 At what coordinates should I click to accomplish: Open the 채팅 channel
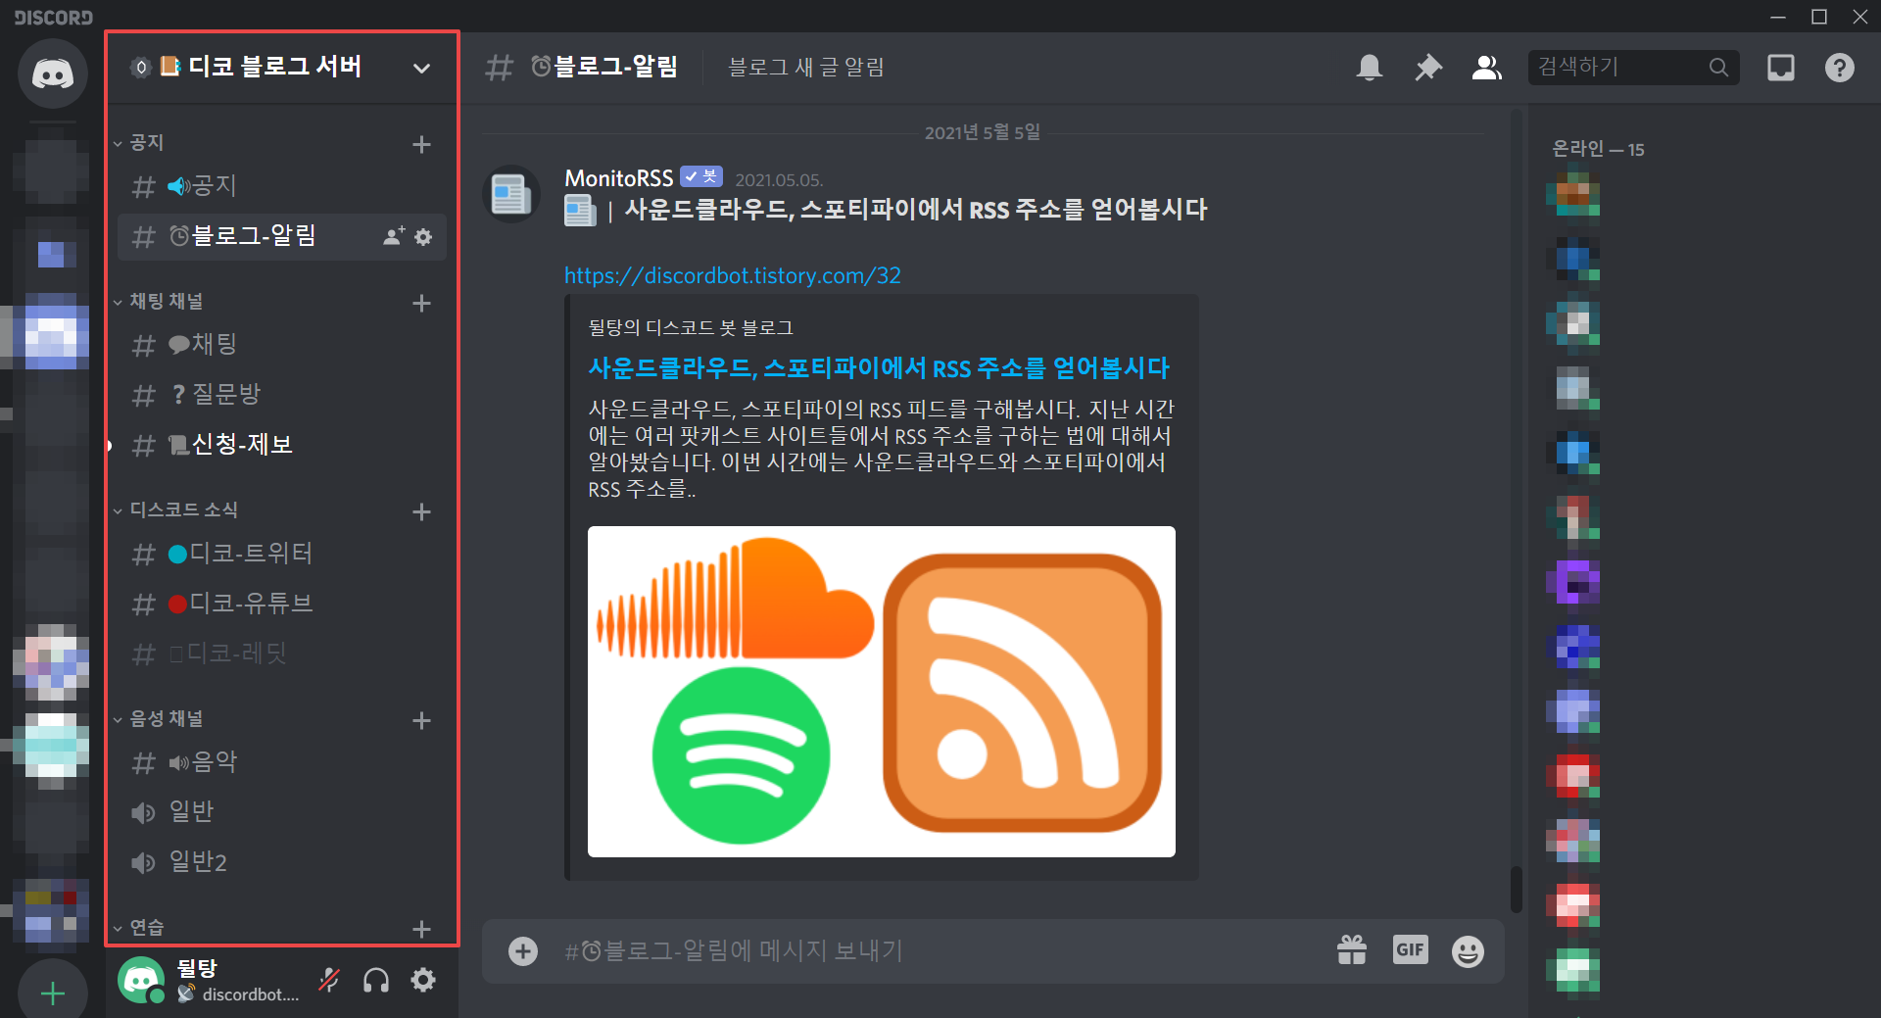point(282,345)
